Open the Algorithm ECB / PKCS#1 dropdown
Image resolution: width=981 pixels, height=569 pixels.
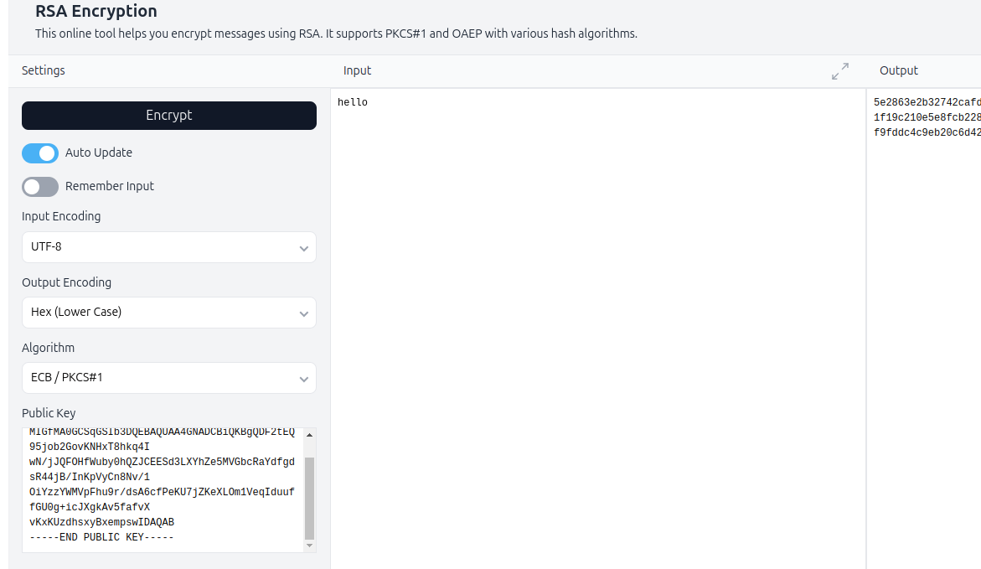[x=169, y=378]
